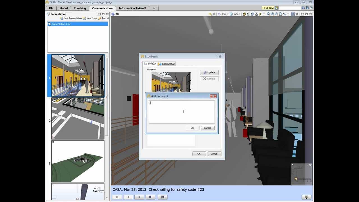359x202 pixels.
Task: Click Cancel in Issue Details dialog
Action: tap(214, 154)
